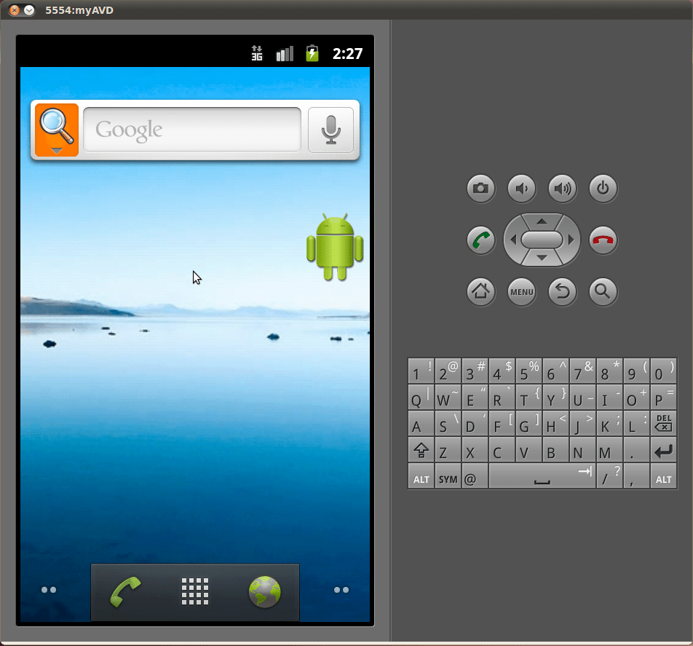Viewport: 693px width, 646px height.
Task: Click the 1 key on emulator keyboard
Action: tap(421, 371)
